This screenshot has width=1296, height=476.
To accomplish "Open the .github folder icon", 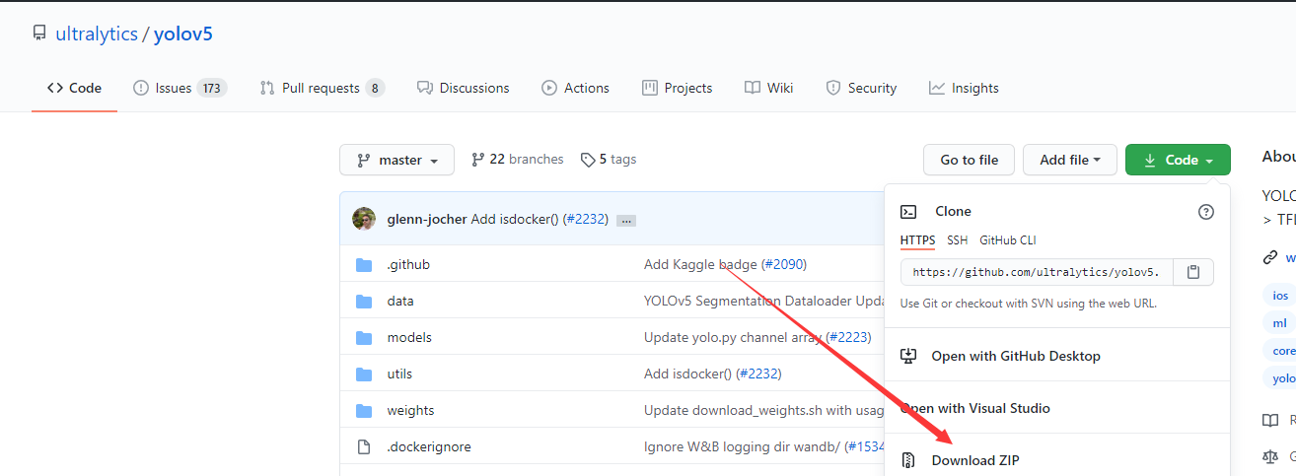I will click(364, 264).
